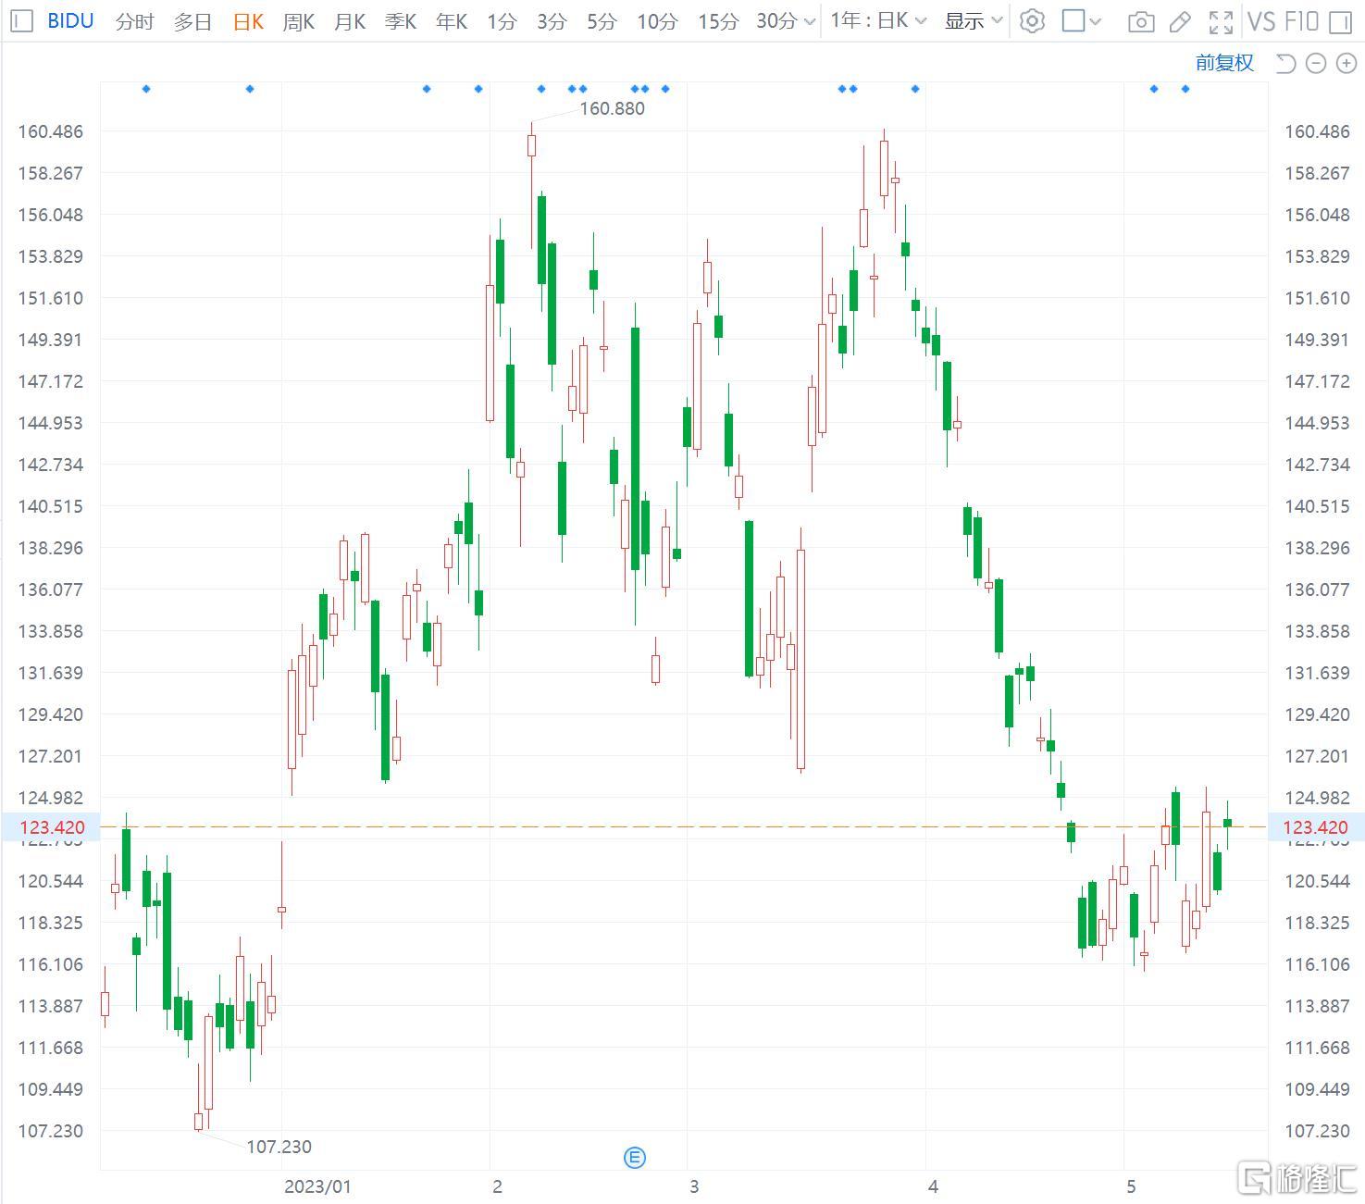Image resolution: width=1365 pixels, height=1204 pixels.
Task: Open the VS compare button
Action: 1261,21
